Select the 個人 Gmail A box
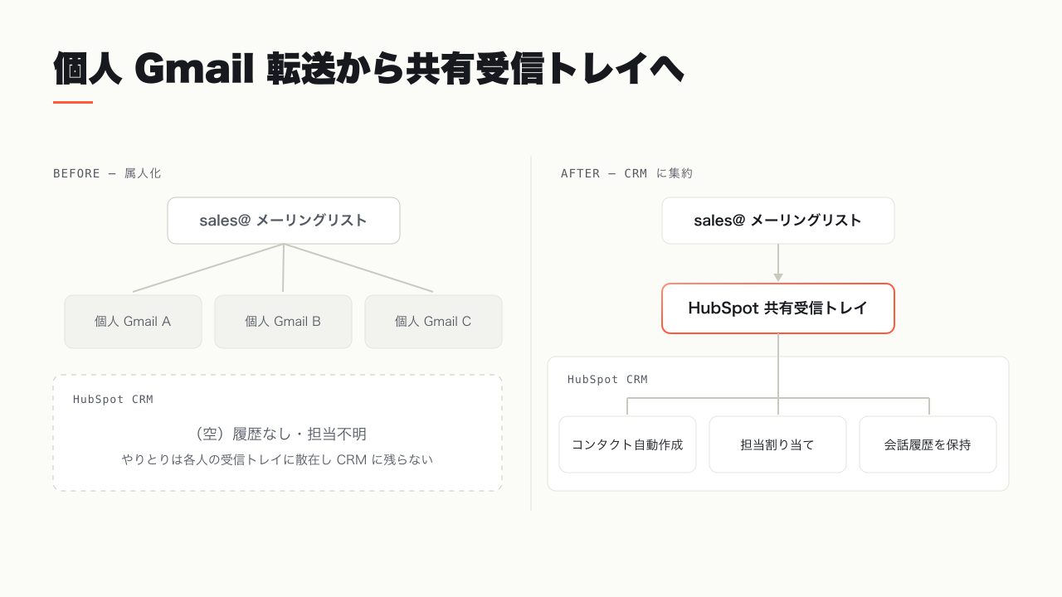The image size is (1062, 597). point(133,322)
